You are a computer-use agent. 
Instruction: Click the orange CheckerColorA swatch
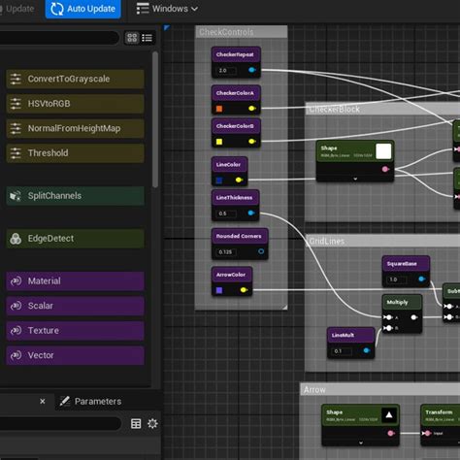point(219,109)
